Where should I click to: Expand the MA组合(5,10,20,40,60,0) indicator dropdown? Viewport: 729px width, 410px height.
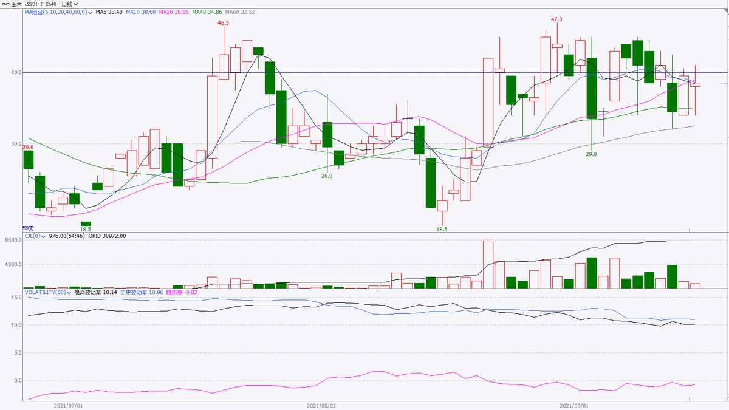pos(58,12)
